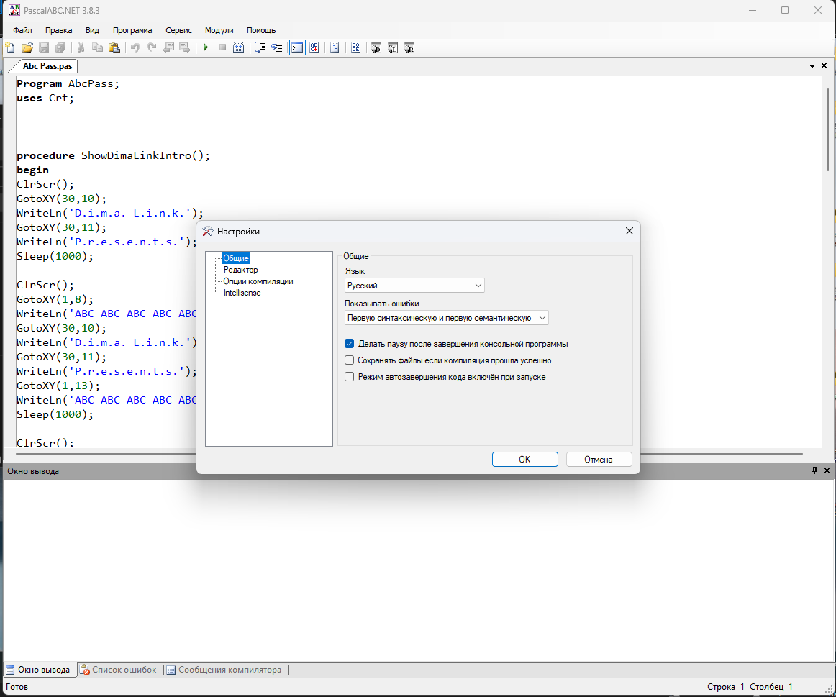Close the Abc Pass.pas editor tab
The width and height of the screenshot is (836, 697).
click(x=824, y=65)
